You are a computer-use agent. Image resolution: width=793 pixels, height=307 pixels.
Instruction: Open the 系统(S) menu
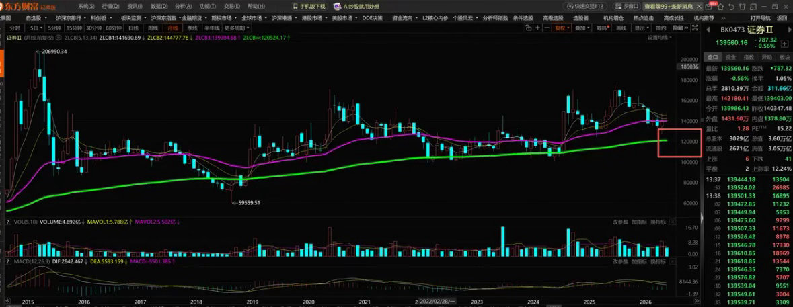tap(86, 7)
